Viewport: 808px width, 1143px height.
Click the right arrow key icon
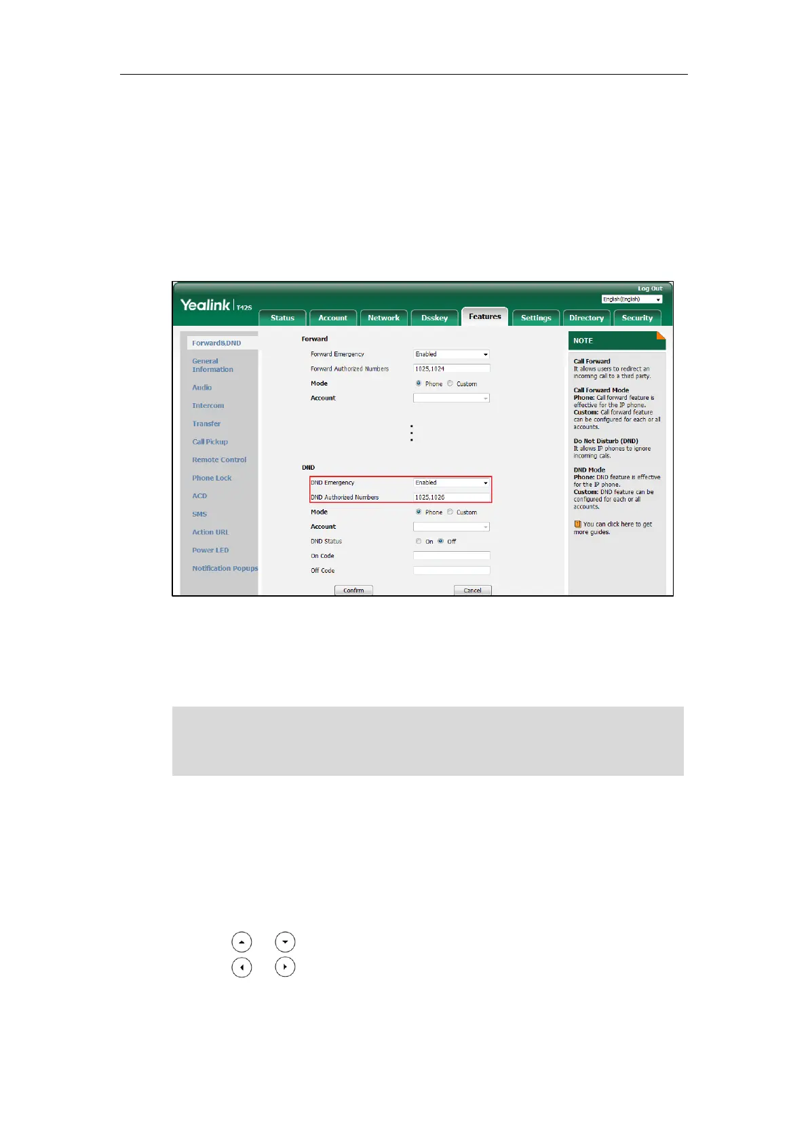pyautogui.click(x=285, y=967)
